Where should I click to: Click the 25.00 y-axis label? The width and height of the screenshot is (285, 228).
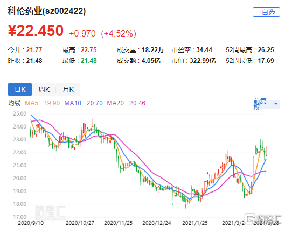[x=19, y=113]
